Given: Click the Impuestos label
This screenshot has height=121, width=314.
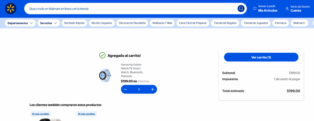Looking at the screenshot, I should point(230,79).
